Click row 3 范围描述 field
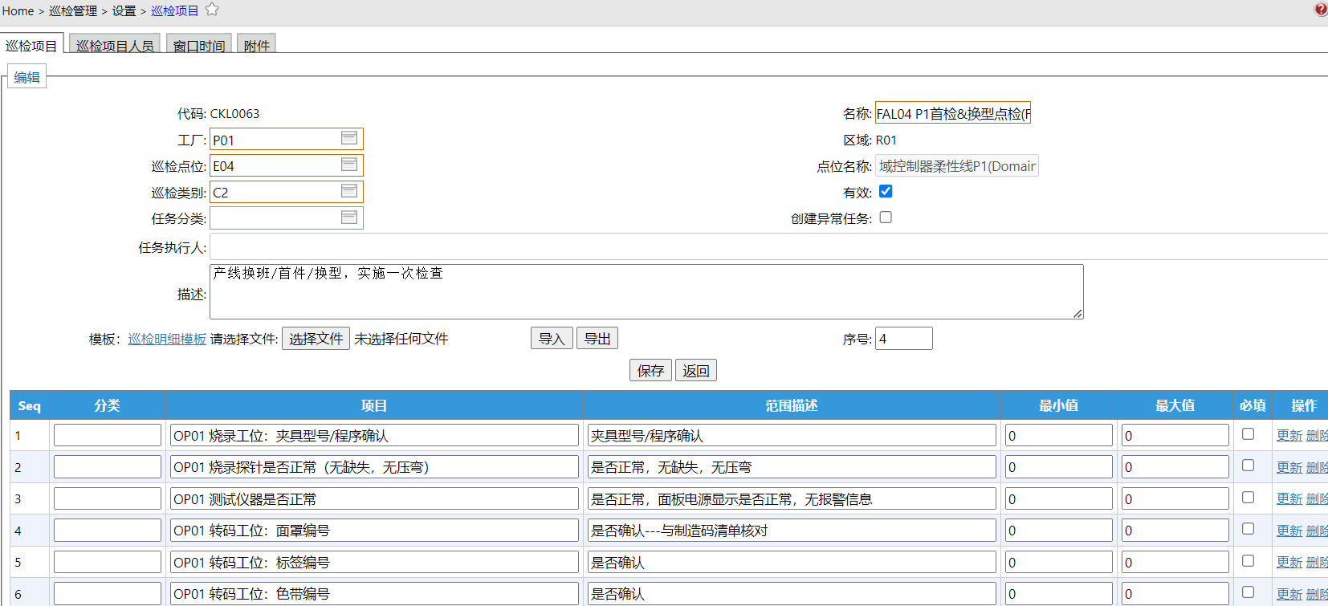1328x606 pixels. pos(792,498)
